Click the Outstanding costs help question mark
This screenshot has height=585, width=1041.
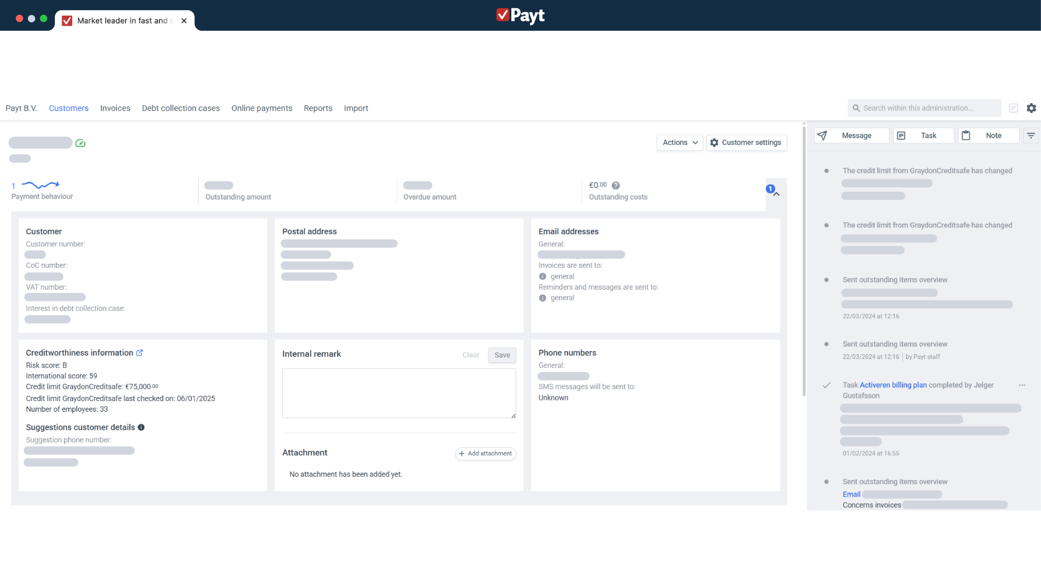coord(616,186)
